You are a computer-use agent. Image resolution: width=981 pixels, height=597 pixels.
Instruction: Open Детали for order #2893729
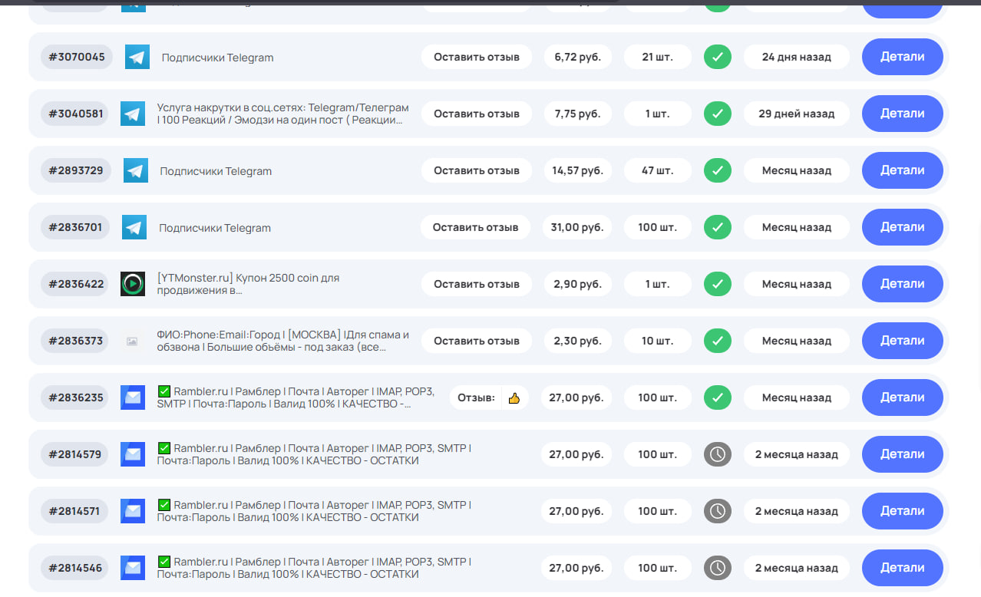click(x=903, y=170)
